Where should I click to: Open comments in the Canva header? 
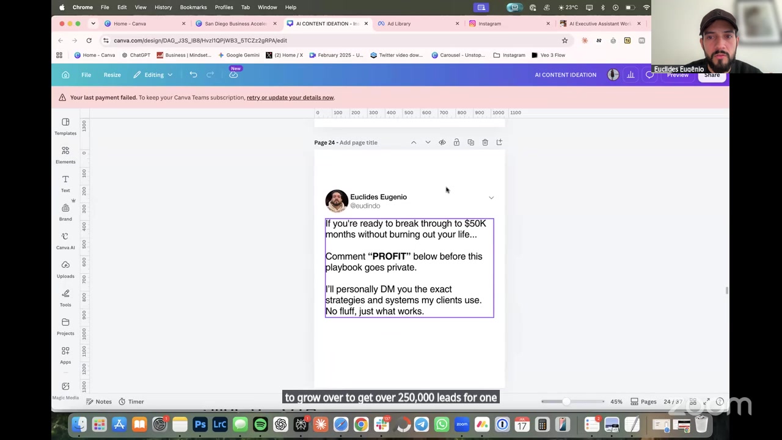click(x=649, y=75)
